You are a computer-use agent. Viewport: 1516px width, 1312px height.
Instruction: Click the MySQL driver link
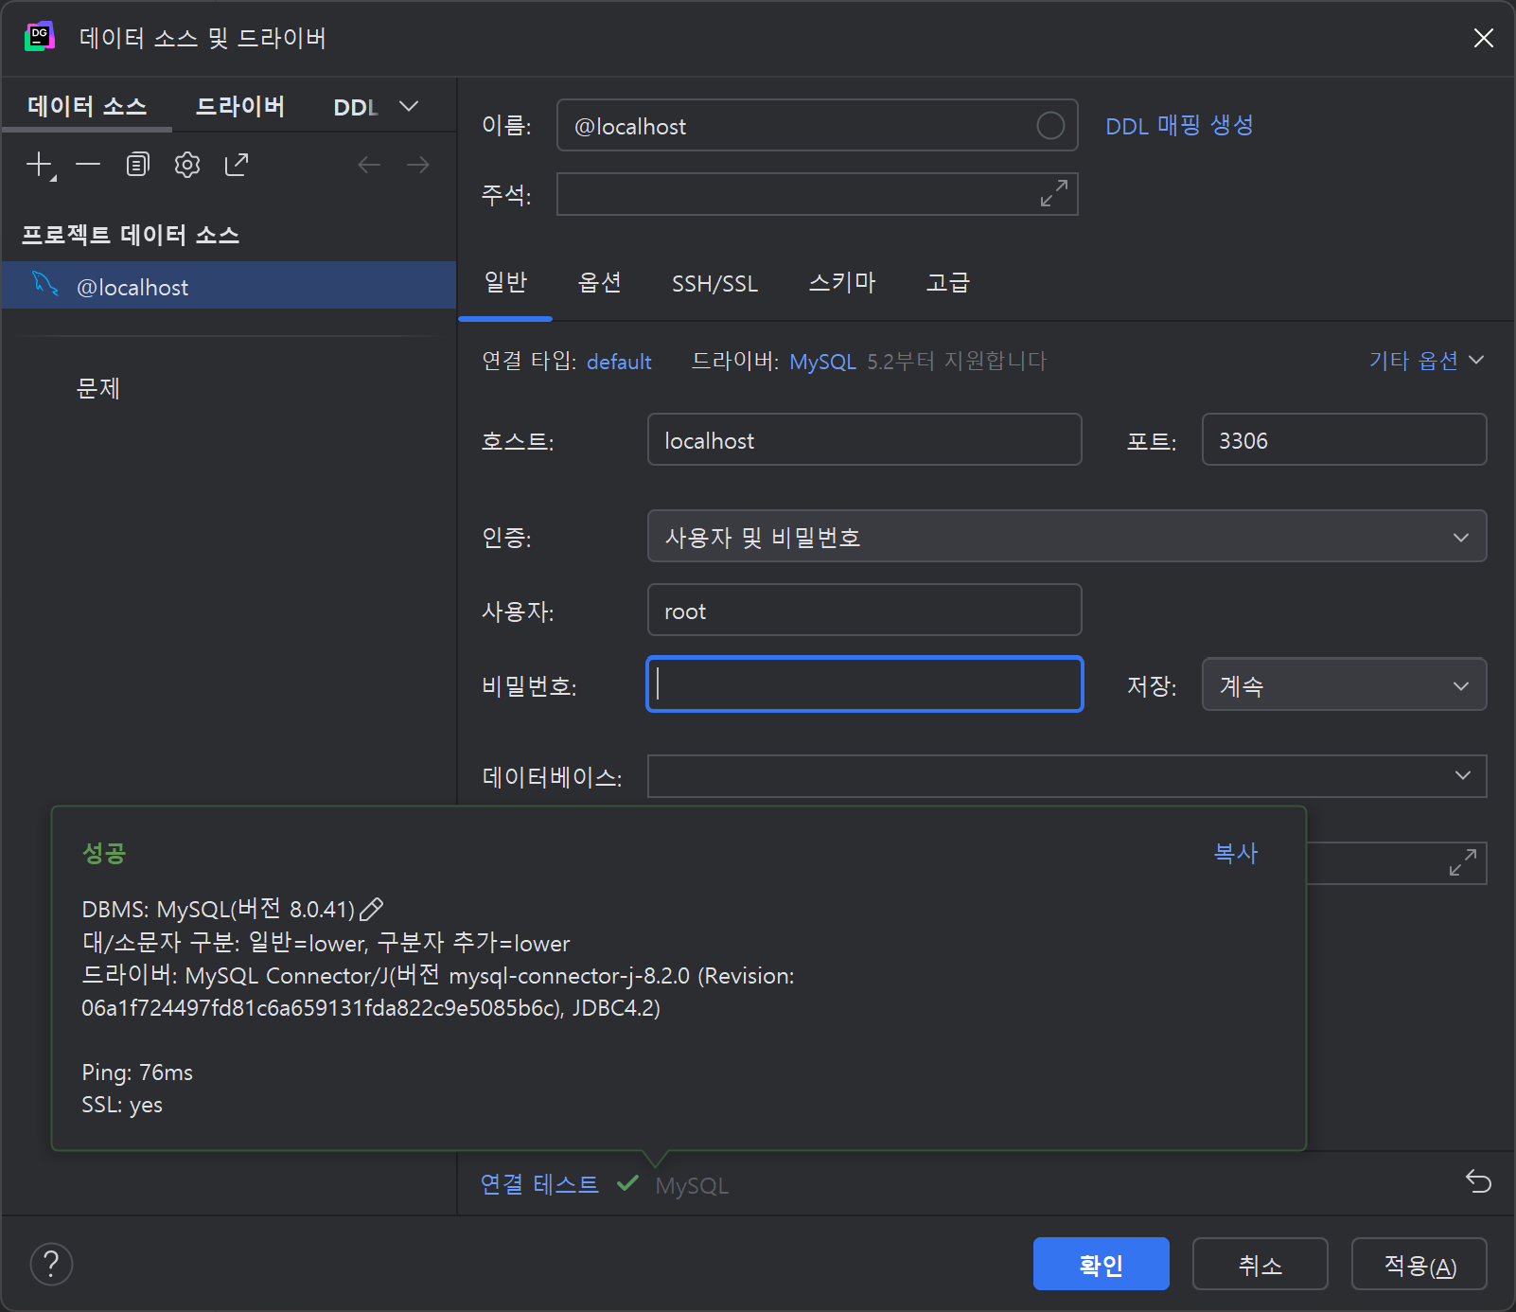coord(822,362)
